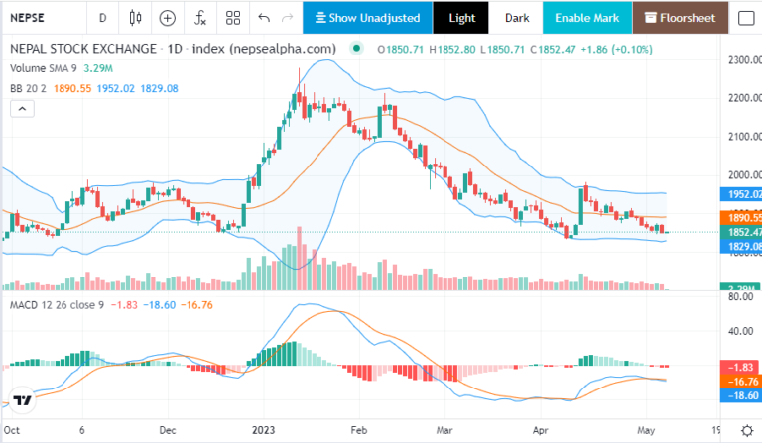Click the compare or add symbol icon

tap(168, 18)
